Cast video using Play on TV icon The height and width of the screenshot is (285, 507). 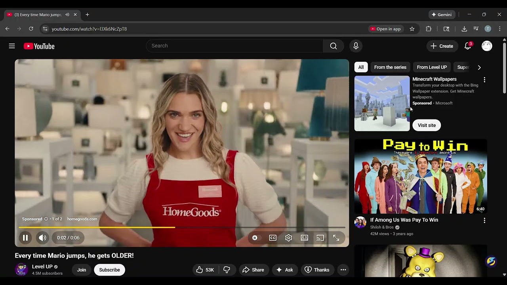click(320, 238)
